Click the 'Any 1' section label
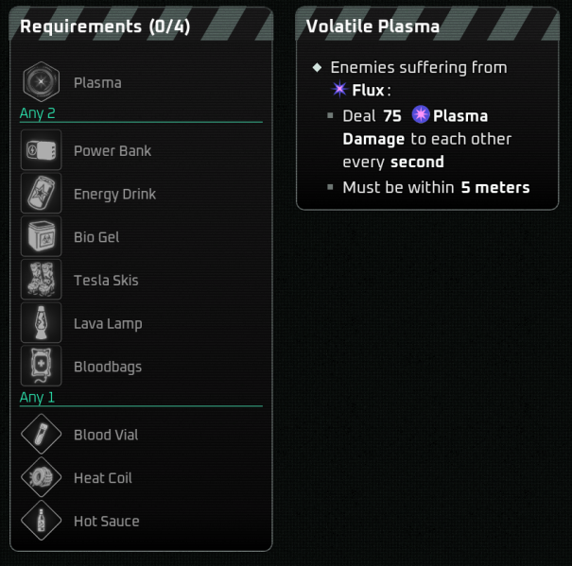 [38, 397]
